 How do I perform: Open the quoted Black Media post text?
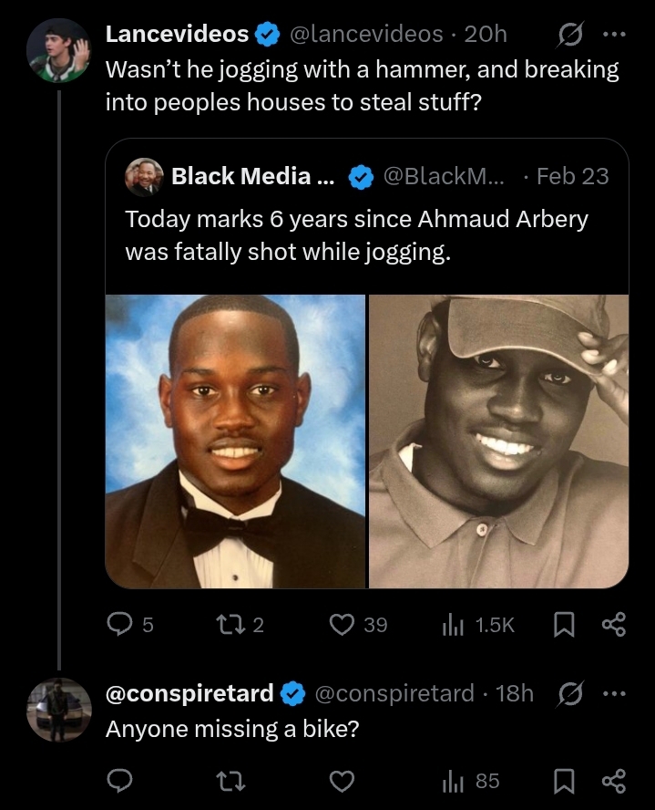tap(355, 234)
